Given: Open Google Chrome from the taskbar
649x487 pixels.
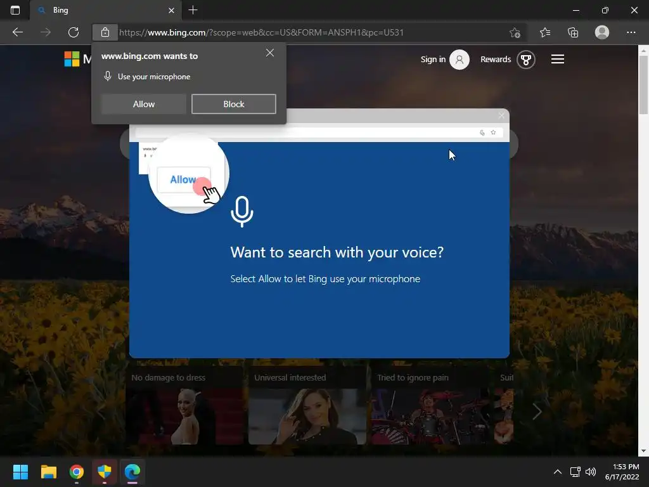Looking at the screenshot, I should (x=77, y=472).
